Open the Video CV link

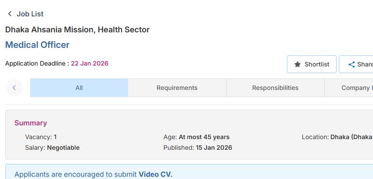pyautogui.click(x=155, y=174)
